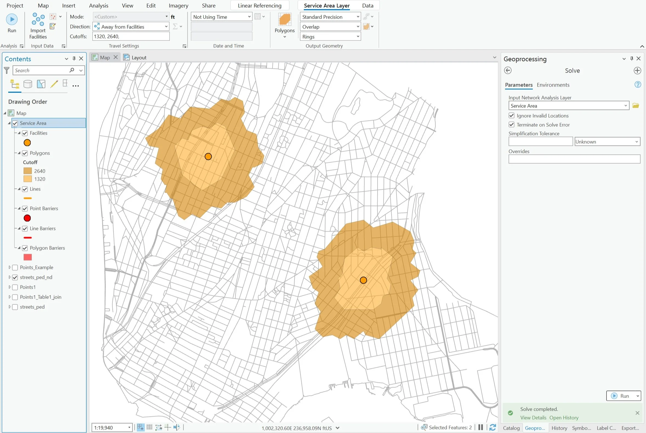646x433 pixels.
Task: Browse for network analysis layer folder
Action: [636, 106]
